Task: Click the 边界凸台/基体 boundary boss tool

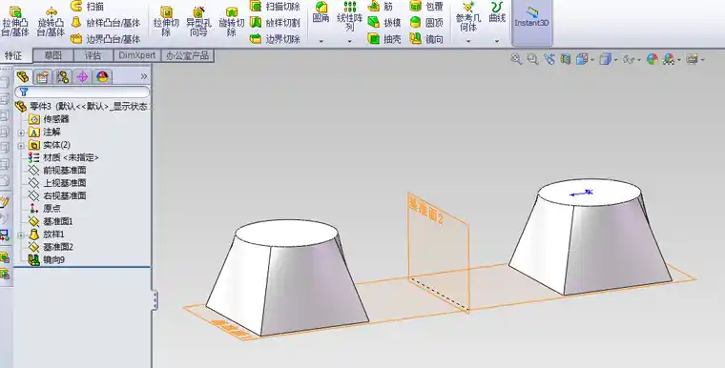Action: 106,39
